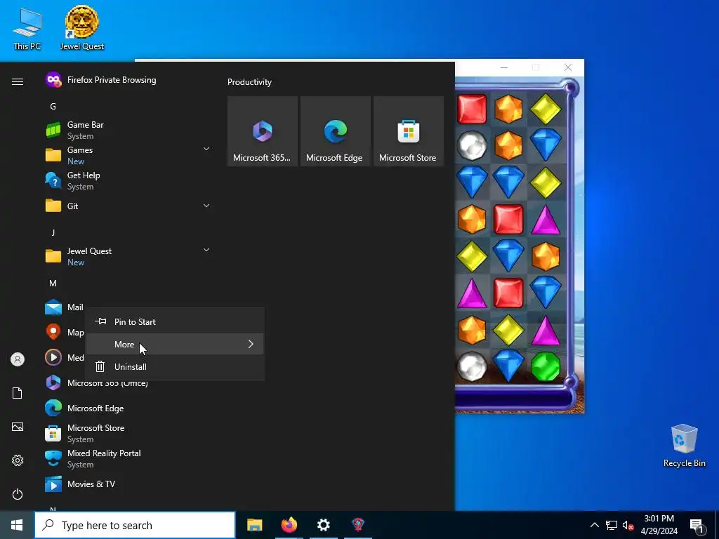Click the Productivity group heading

pos(249,82)
